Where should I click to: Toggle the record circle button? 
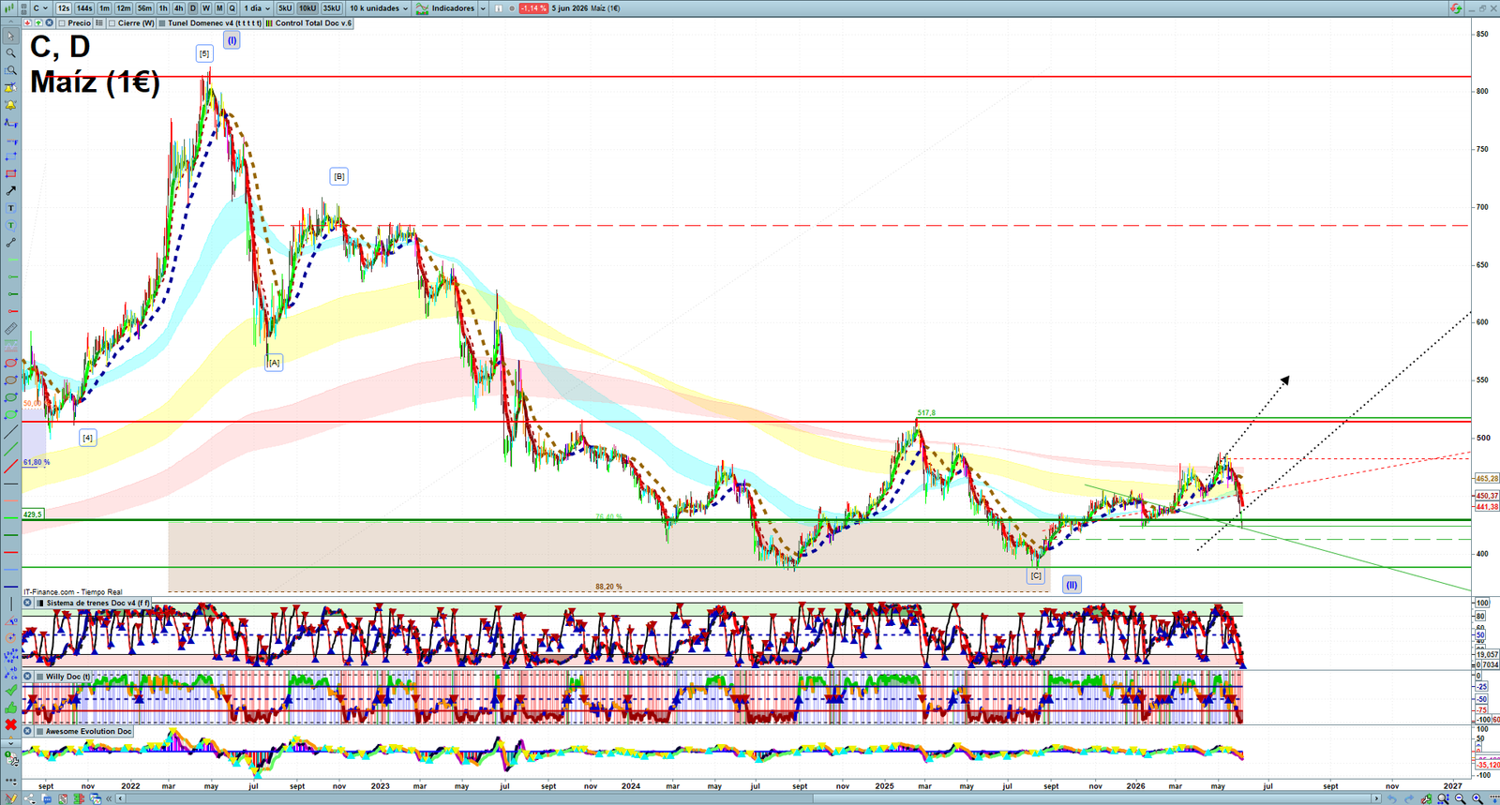(512, 7)
